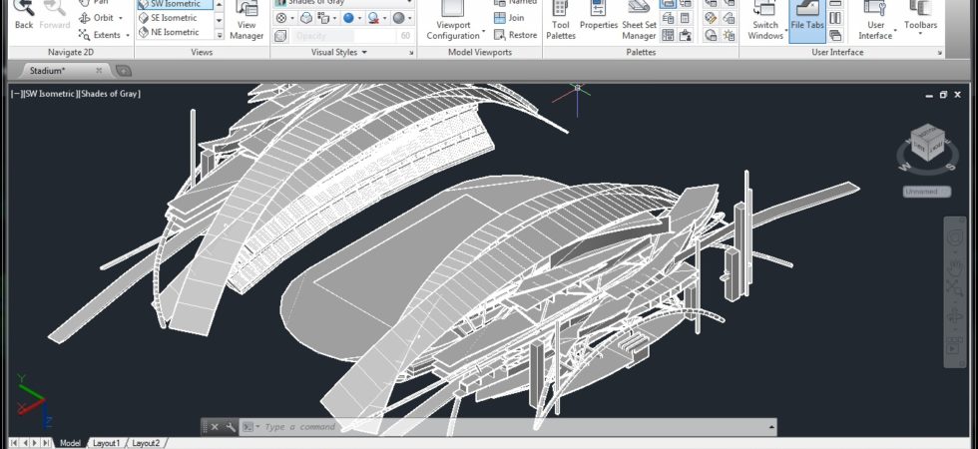978x449 pixels.
Task: Click the new drawing tab icon
Action: pyautogui.click(x=124, y=71)
